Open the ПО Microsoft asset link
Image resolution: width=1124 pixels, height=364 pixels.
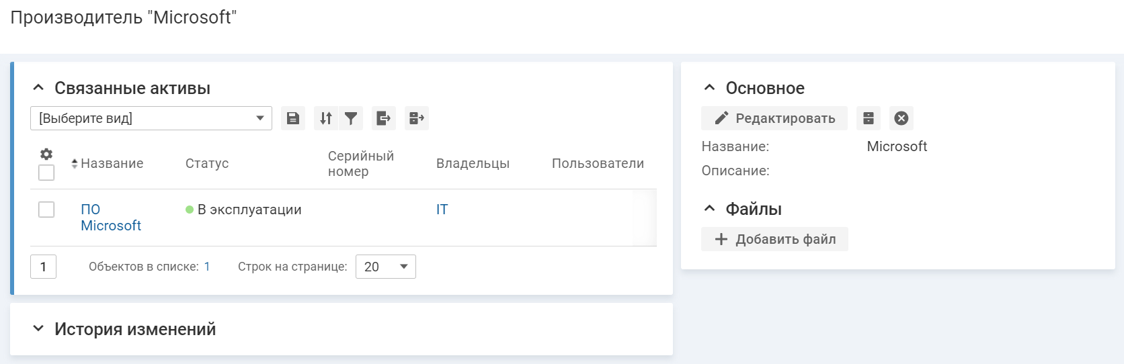click(110, 218)
